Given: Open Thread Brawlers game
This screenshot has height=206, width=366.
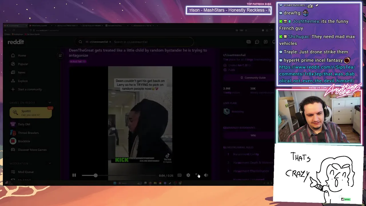Looking at the screenshot, I should (x=28, y=133).
